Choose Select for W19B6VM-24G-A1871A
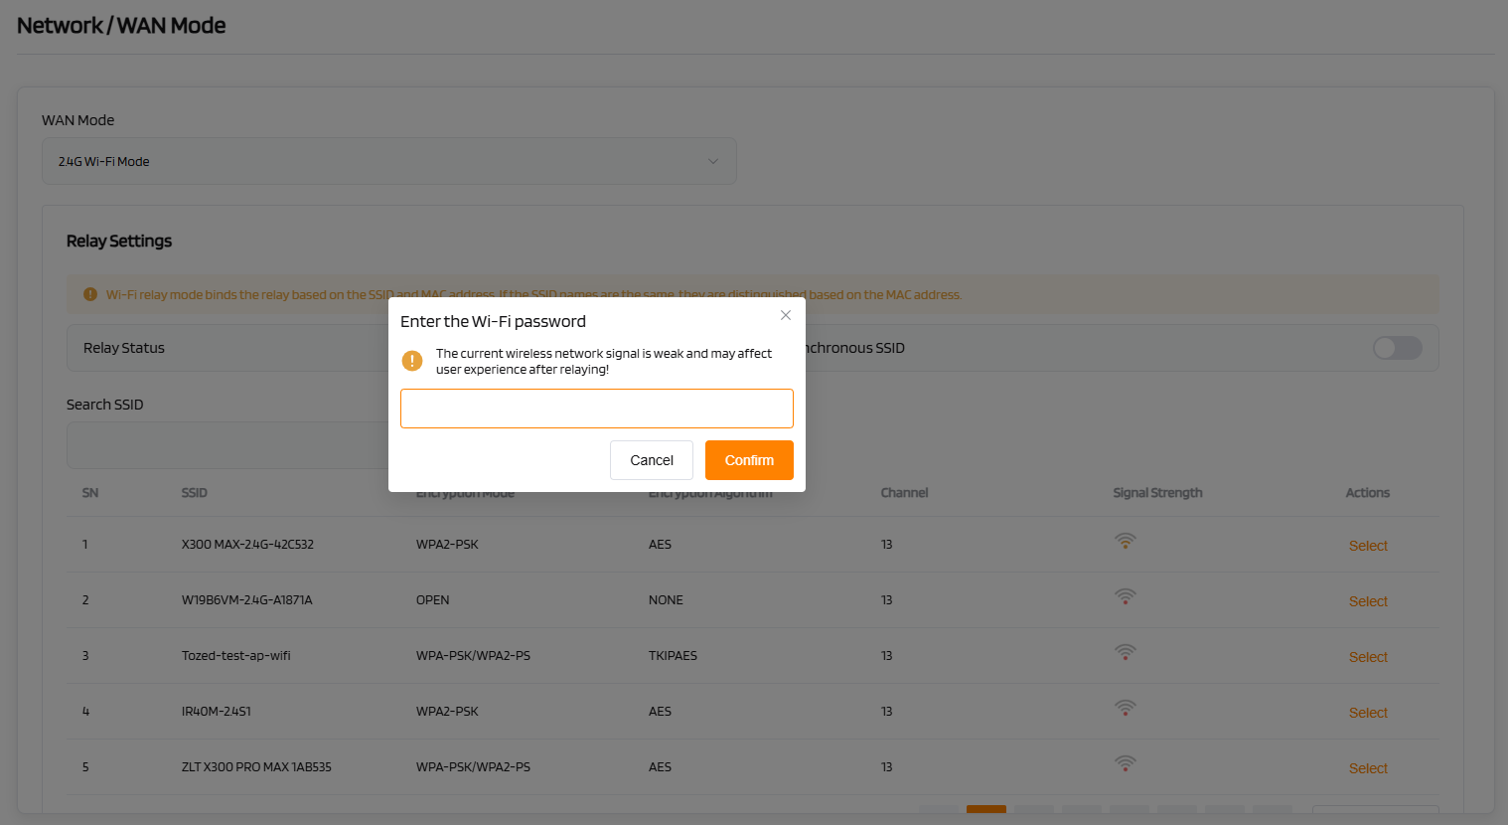 (1368, 601)
